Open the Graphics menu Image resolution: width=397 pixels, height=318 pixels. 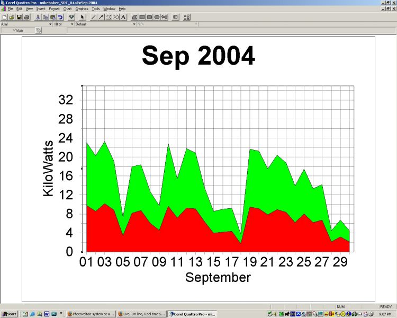pos(82,9)
